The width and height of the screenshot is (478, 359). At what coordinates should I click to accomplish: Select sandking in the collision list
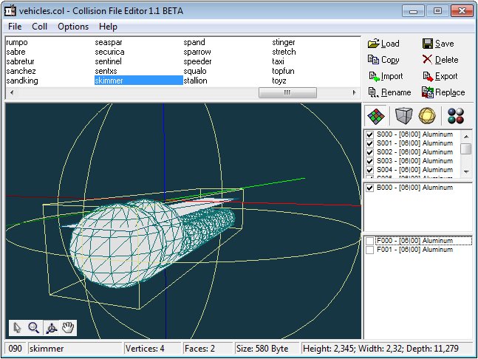tap(22, 81)
